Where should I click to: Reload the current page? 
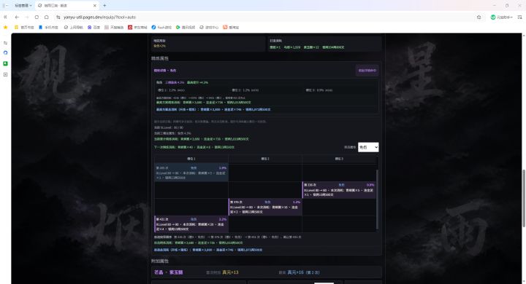pyautogui.click(x=37, y=17)
